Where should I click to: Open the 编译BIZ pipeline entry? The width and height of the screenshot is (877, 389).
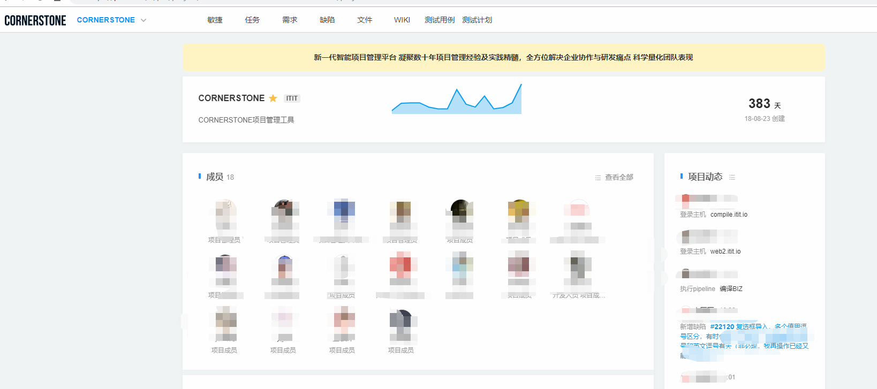point(731,289)
